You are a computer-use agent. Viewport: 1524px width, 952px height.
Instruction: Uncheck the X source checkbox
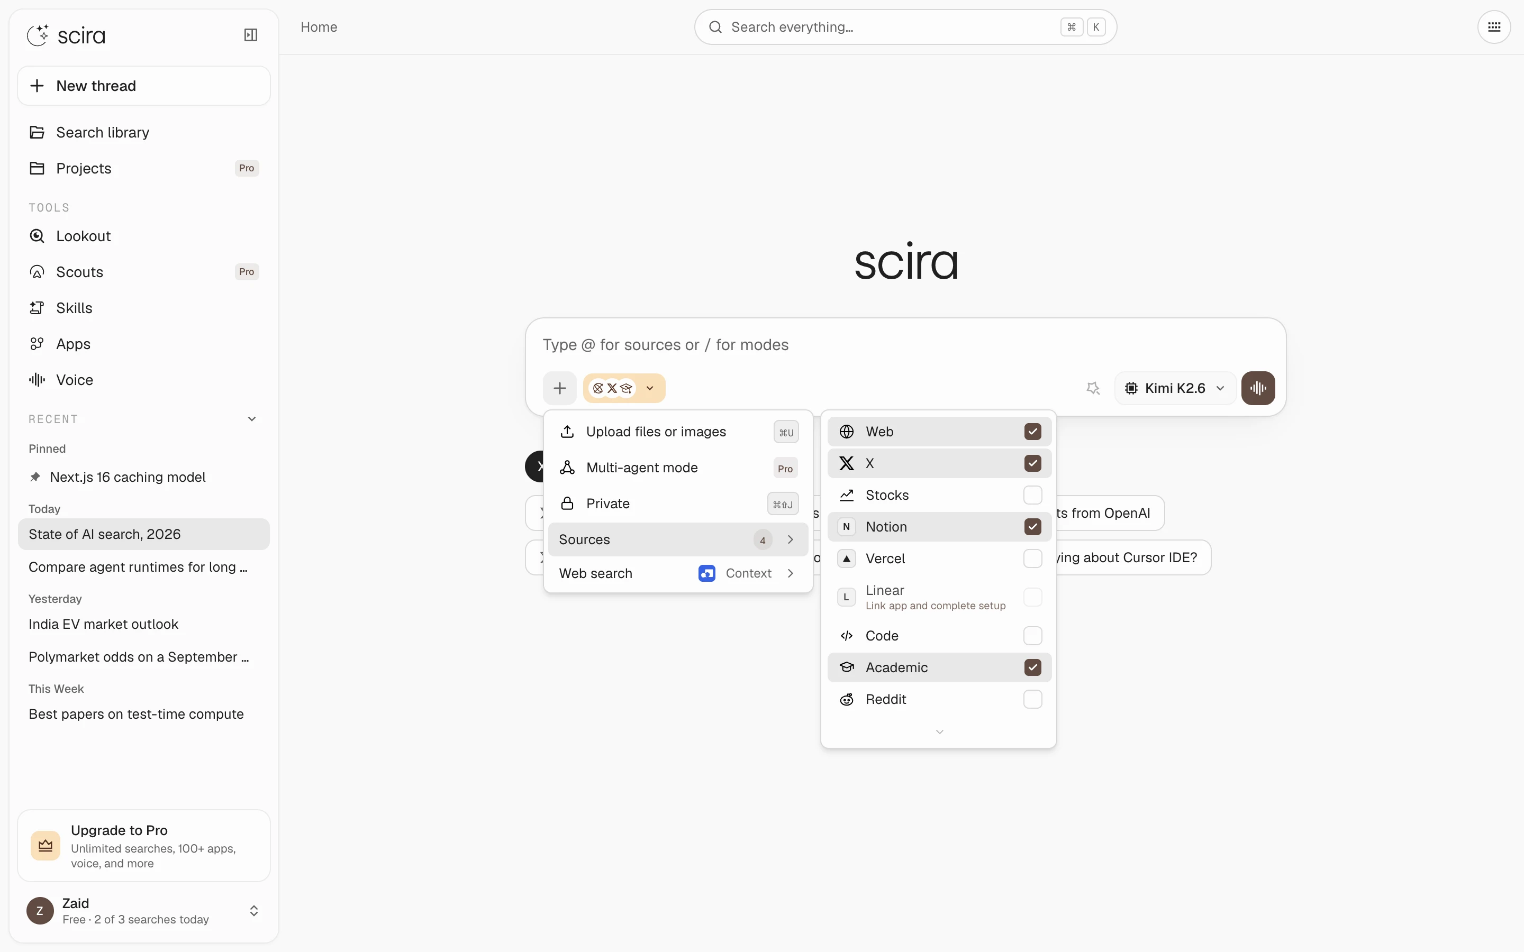(x=1033, y=463)
